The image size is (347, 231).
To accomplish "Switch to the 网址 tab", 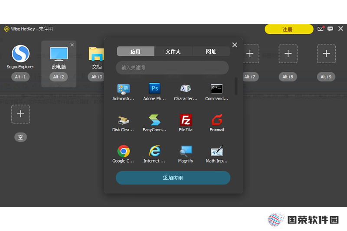I will pyautogui.click(x=211, y=52).
